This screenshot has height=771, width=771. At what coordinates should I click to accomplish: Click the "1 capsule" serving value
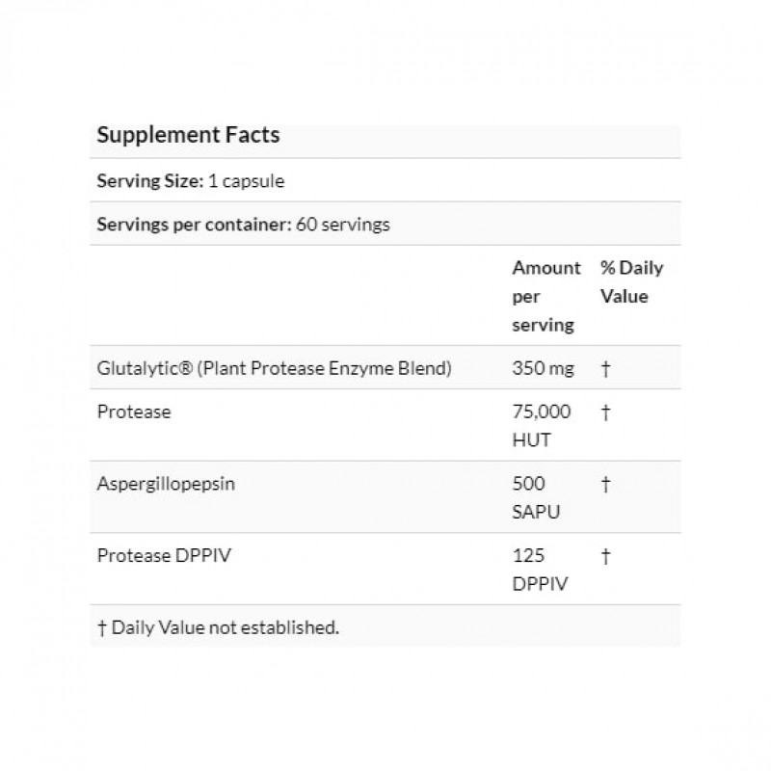(x=247, y=180)
